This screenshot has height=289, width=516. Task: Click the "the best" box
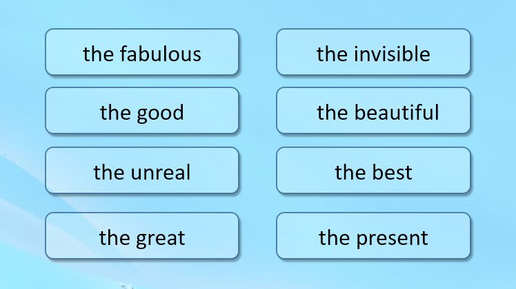tap(373, 171)
